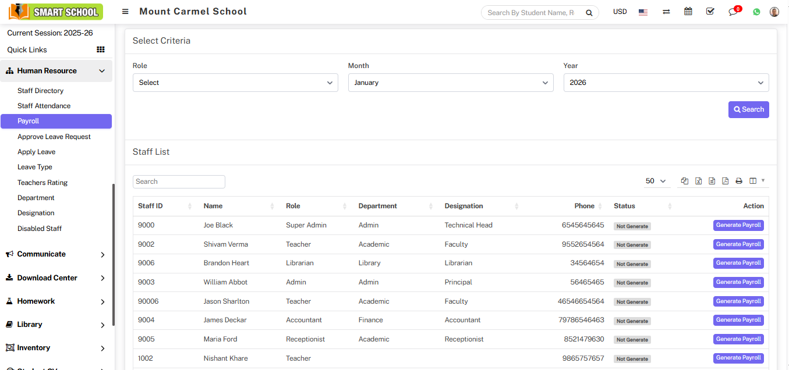This screenshot has width=789, height=370.
Task: Open Staff Attendance in sidebar
Action: click(44, 106)
